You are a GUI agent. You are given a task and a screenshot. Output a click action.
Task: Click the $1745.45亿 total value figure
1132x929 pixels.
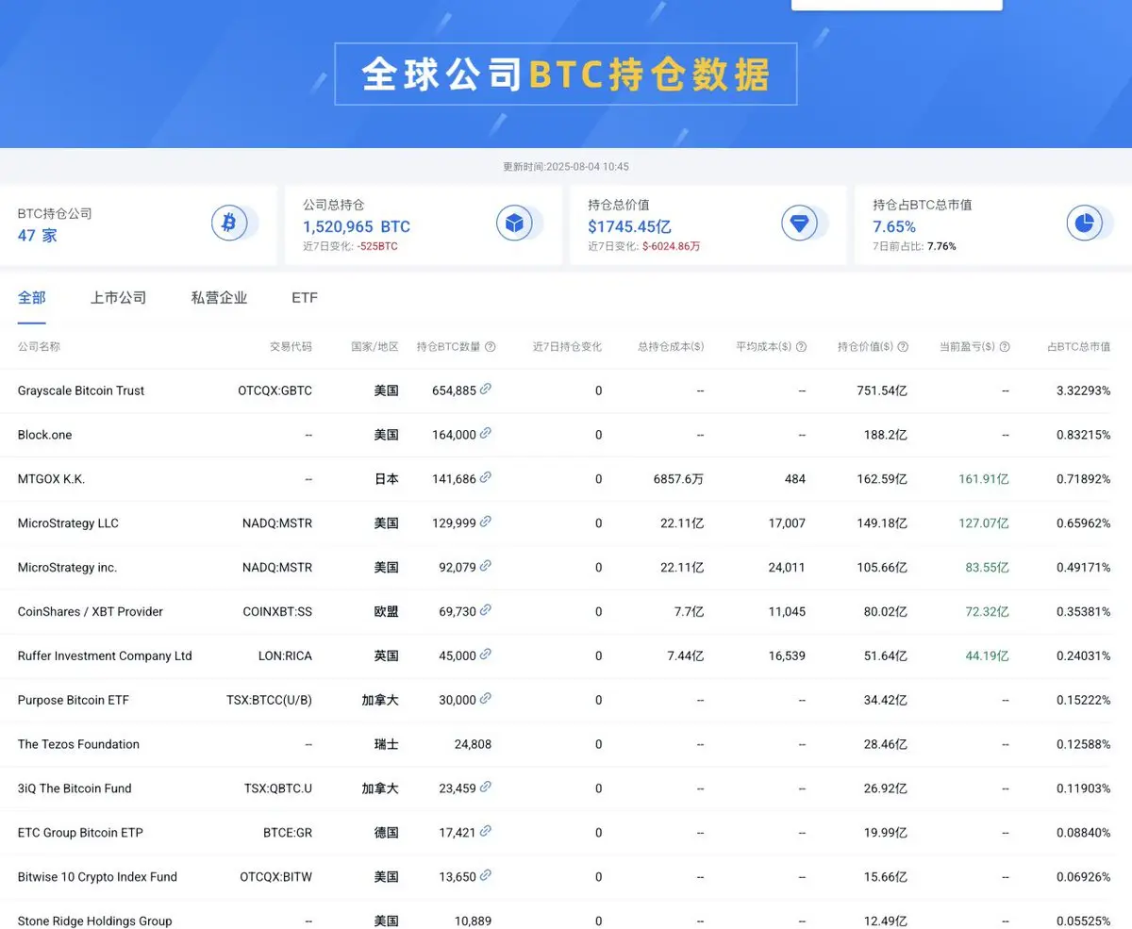[x=629, y=226]
